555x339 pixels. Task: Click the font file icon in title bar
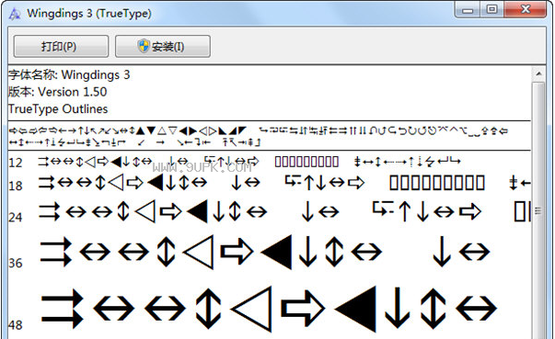coord(15,14)
